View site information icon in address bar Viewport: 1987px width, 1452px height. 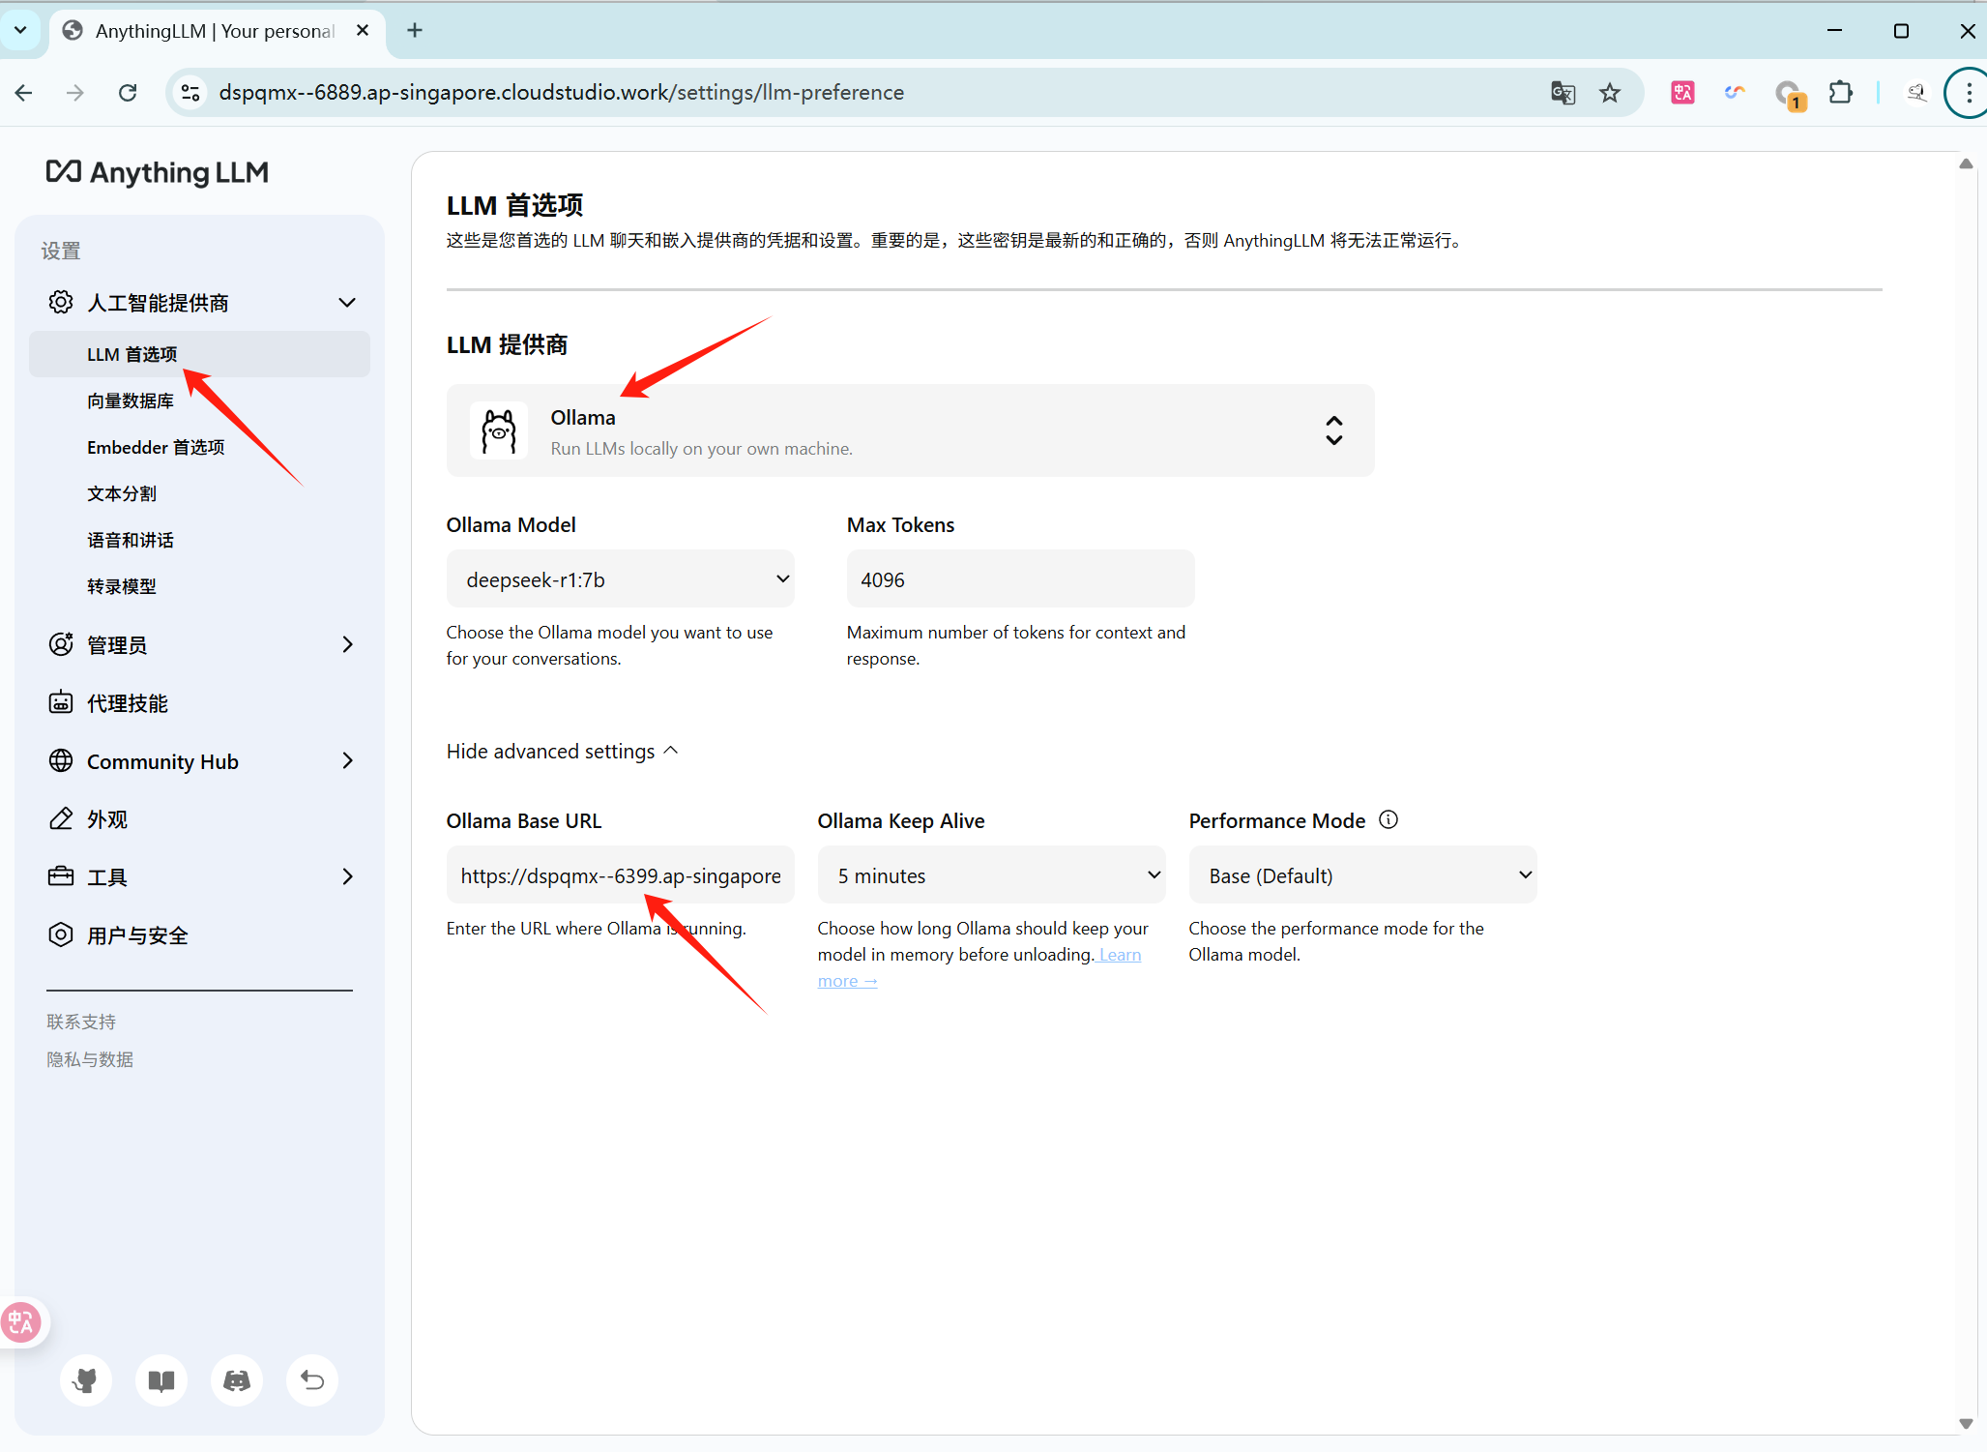[190, 93]
